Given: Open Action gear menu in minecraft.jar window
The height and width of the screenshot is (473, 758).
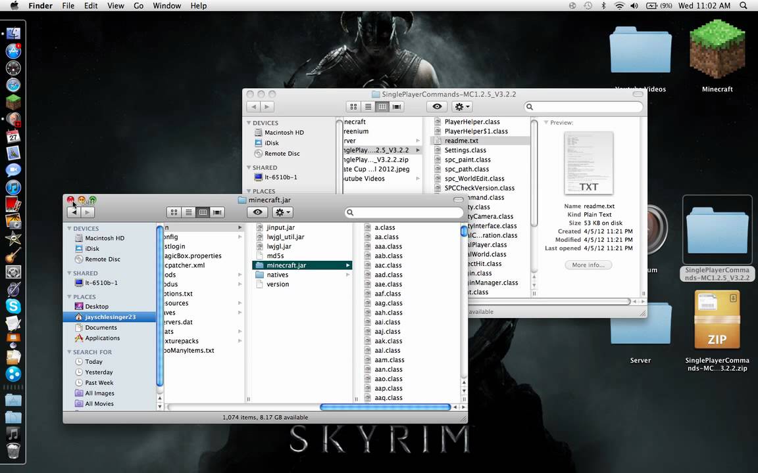Looking at the screenshot, I should click(283, 212).
